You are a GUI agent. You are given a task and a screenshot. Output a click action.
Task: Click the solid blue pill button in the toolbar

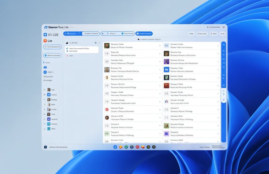point(144,34)
